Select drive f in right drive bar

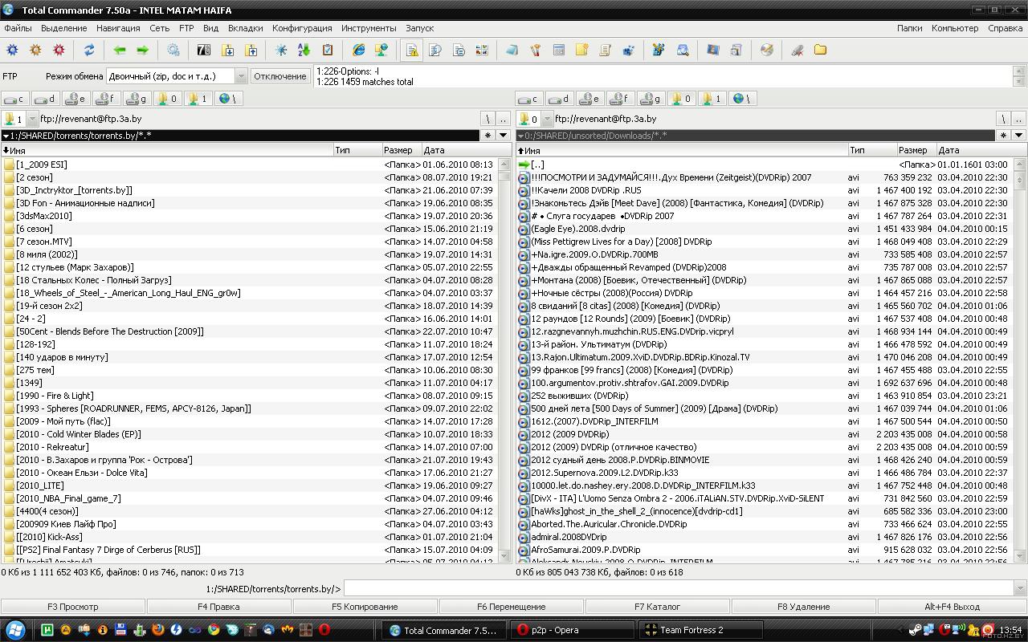(x=619, y=99)
